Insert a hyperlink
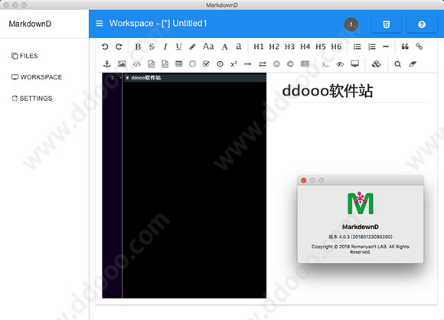Viewport: 444px width, 320px height. coord(419,47)
